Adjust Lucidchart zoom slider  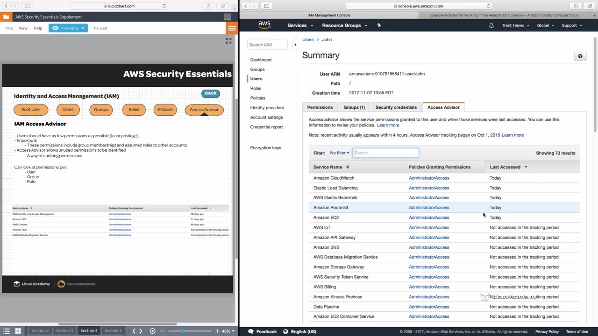[x=183, y=331]
